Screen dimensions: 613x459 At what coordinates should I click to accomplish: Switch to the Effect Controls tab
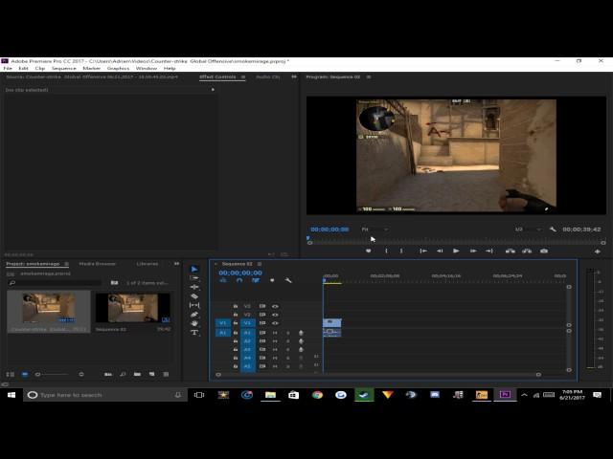tap(217, 76)
